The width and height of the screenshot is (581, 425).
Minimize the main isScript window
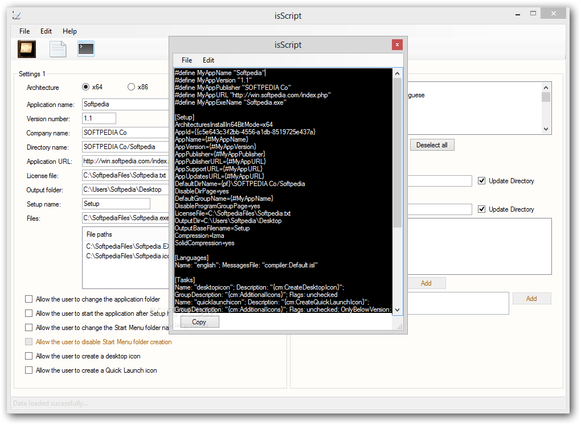pos(518,14)
